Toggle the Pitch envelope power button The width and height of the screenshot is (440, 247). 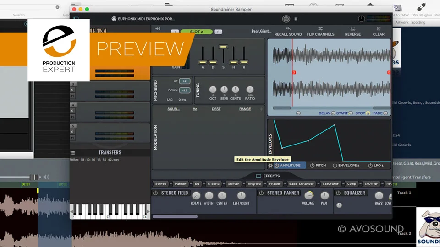312,166
